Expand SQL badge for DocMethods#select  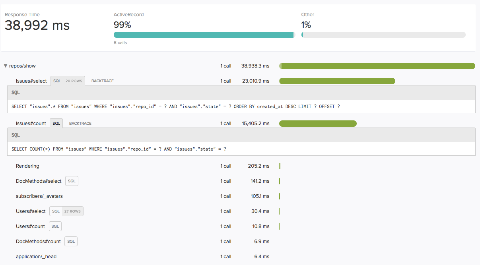click(72, 181)
